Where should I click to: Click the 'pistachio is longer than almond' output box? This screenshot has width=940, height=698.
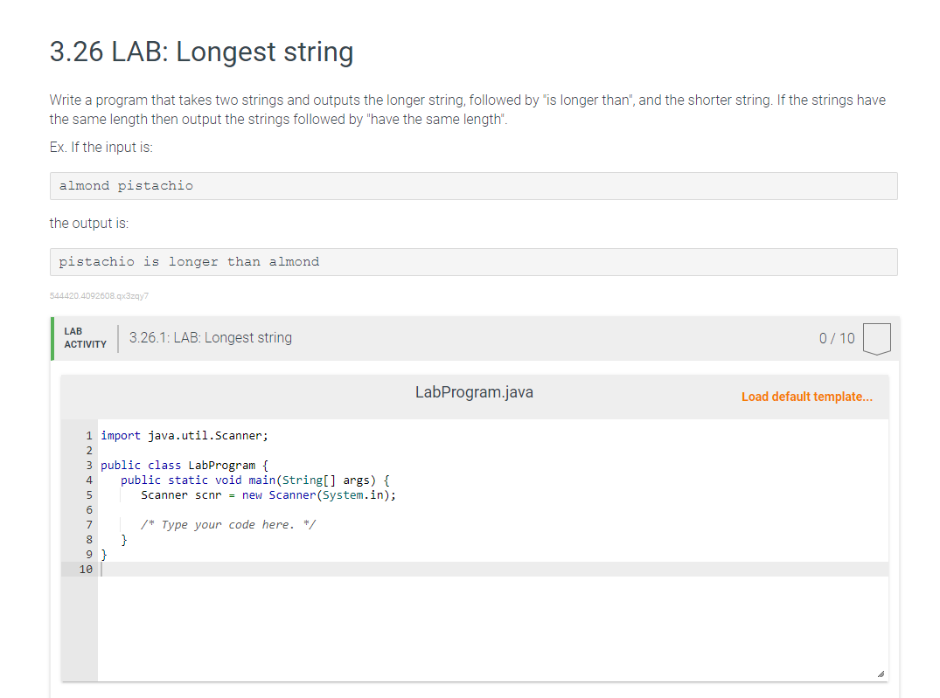[474, 262]
